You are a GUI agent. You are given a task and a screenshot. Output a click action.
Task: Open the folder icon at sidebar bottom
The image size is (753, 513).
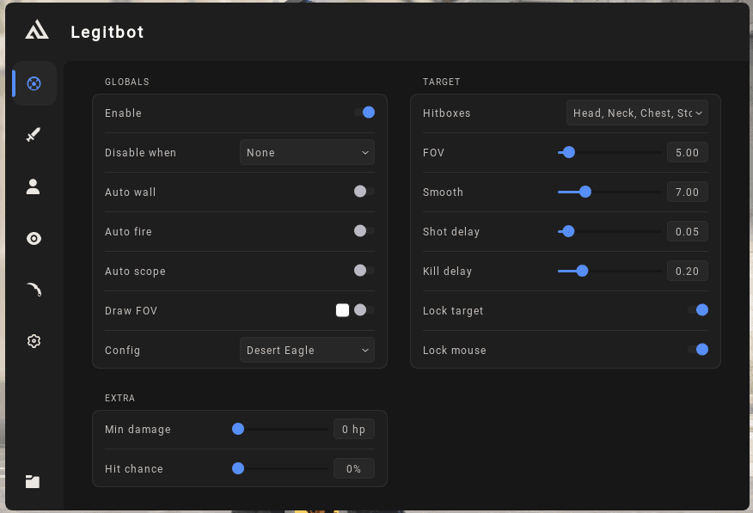pos(33,481)
